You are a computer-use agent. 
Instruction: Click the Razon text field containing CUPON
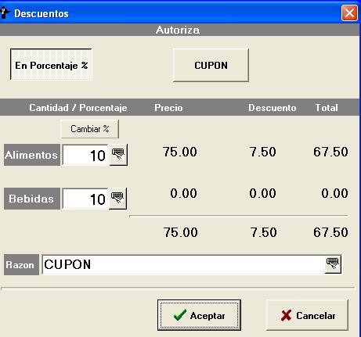click(x=183, y=264)
